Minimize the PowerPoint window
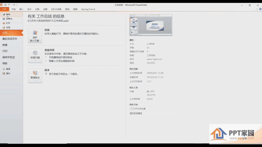 pyautogui.click(x=242, y=5)
